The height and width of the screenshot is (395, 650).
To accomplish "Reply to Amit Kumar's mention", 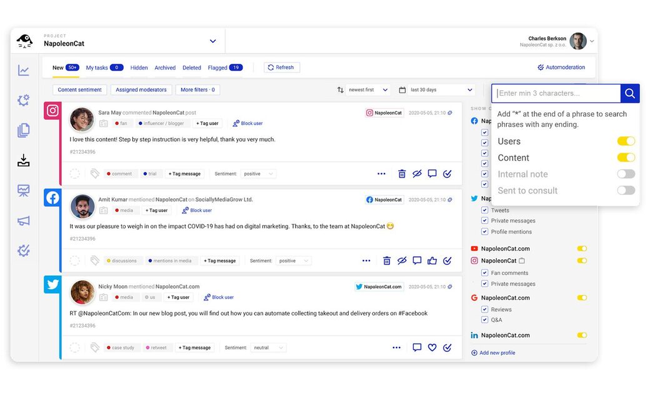I will [x=417, y=260].
